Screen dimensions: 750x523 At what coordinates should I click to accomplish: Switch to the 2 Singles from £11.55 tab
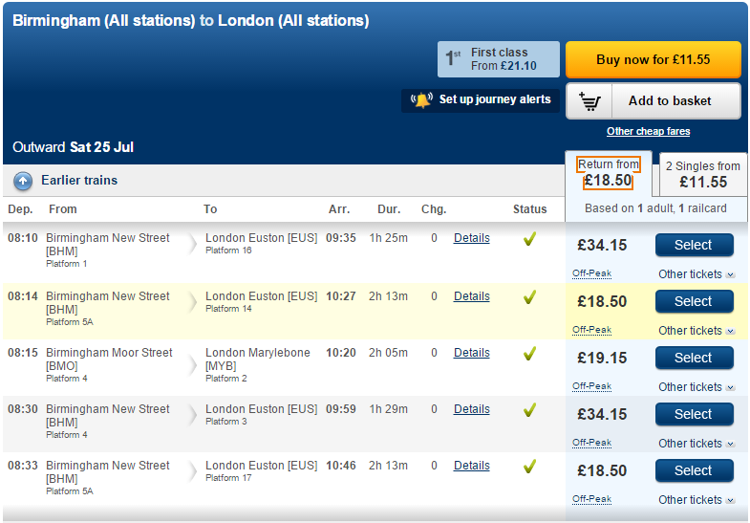coord(703,175)
